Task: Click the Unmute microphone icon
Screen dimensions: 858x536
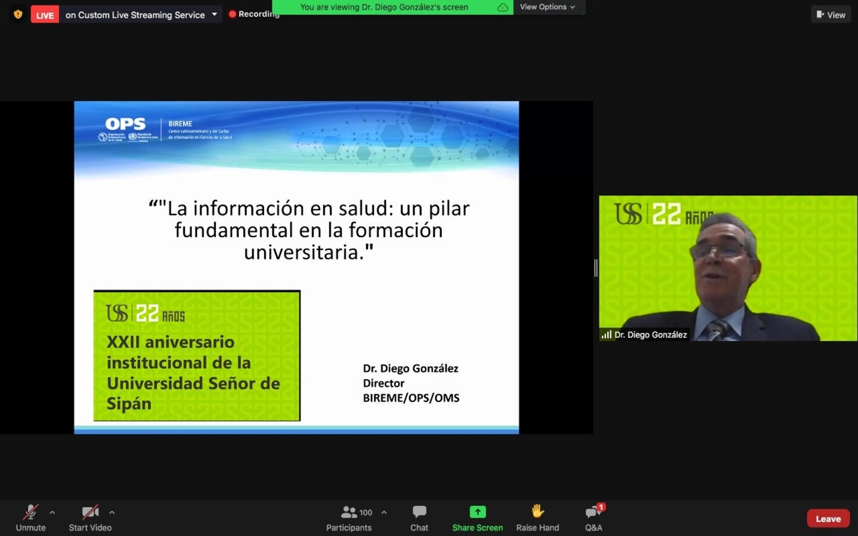Action: coord(30,512)
